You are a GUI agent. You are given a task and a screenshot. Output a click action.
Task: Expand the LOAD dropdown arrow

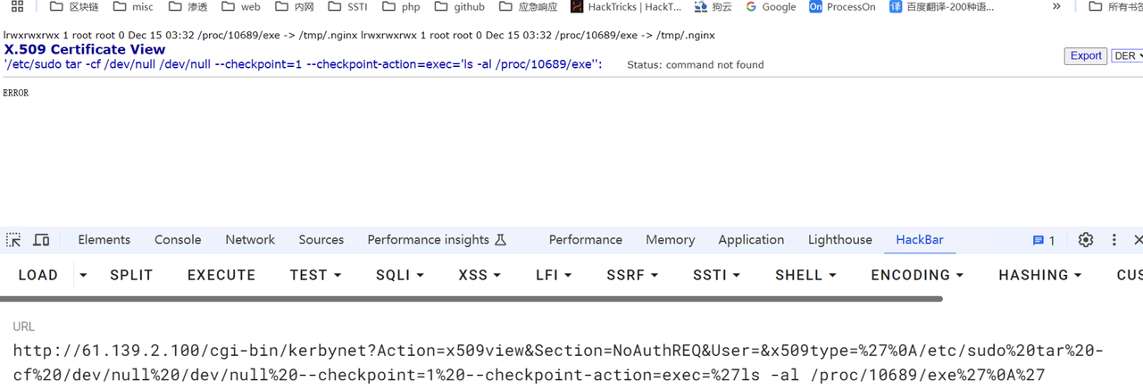tap(83, 276)
